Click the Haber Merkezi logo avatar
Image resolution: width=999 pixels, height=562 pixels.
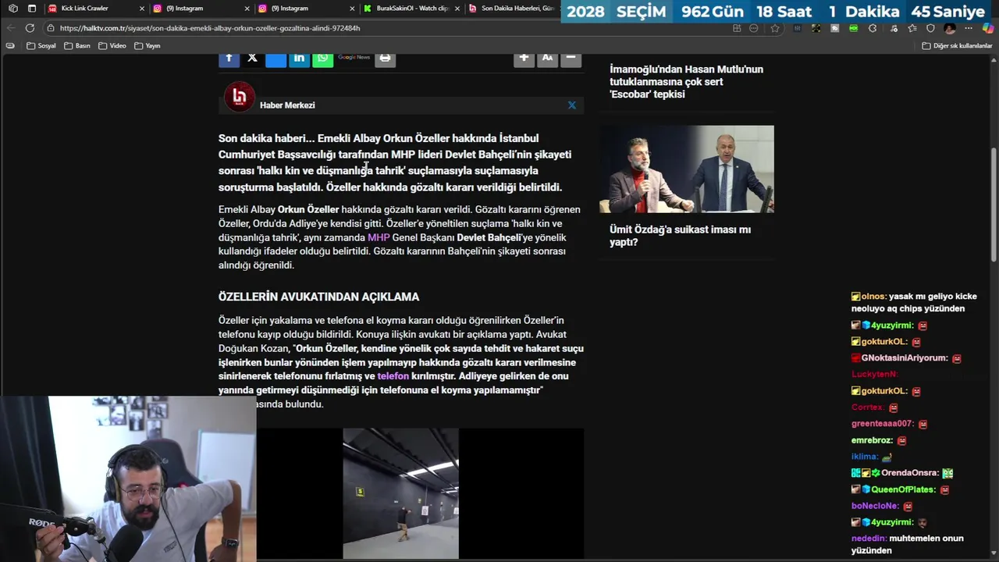point(240,97)
